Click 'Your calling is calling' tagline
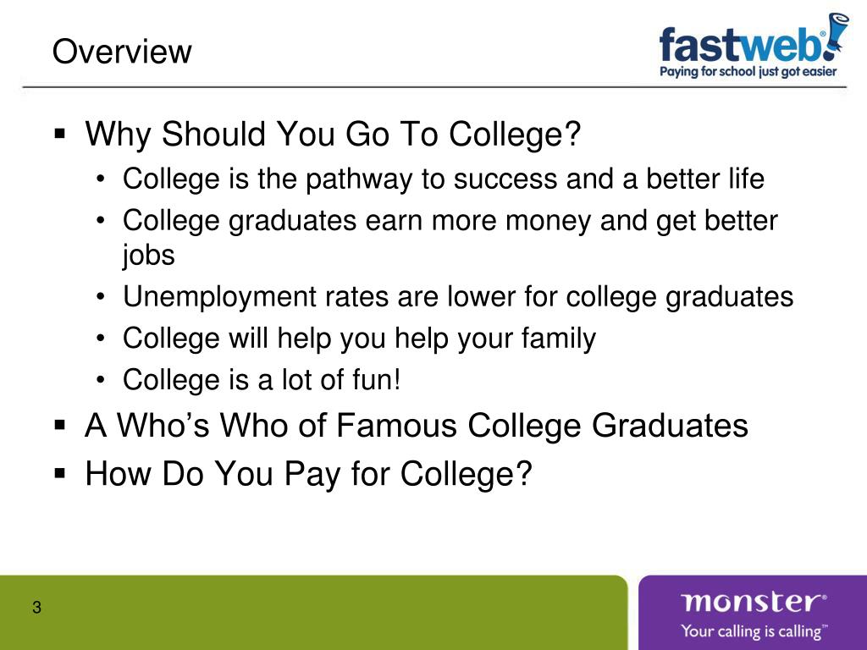The height and width of the screenshot is (650, 867). click(x=754, y=631)
